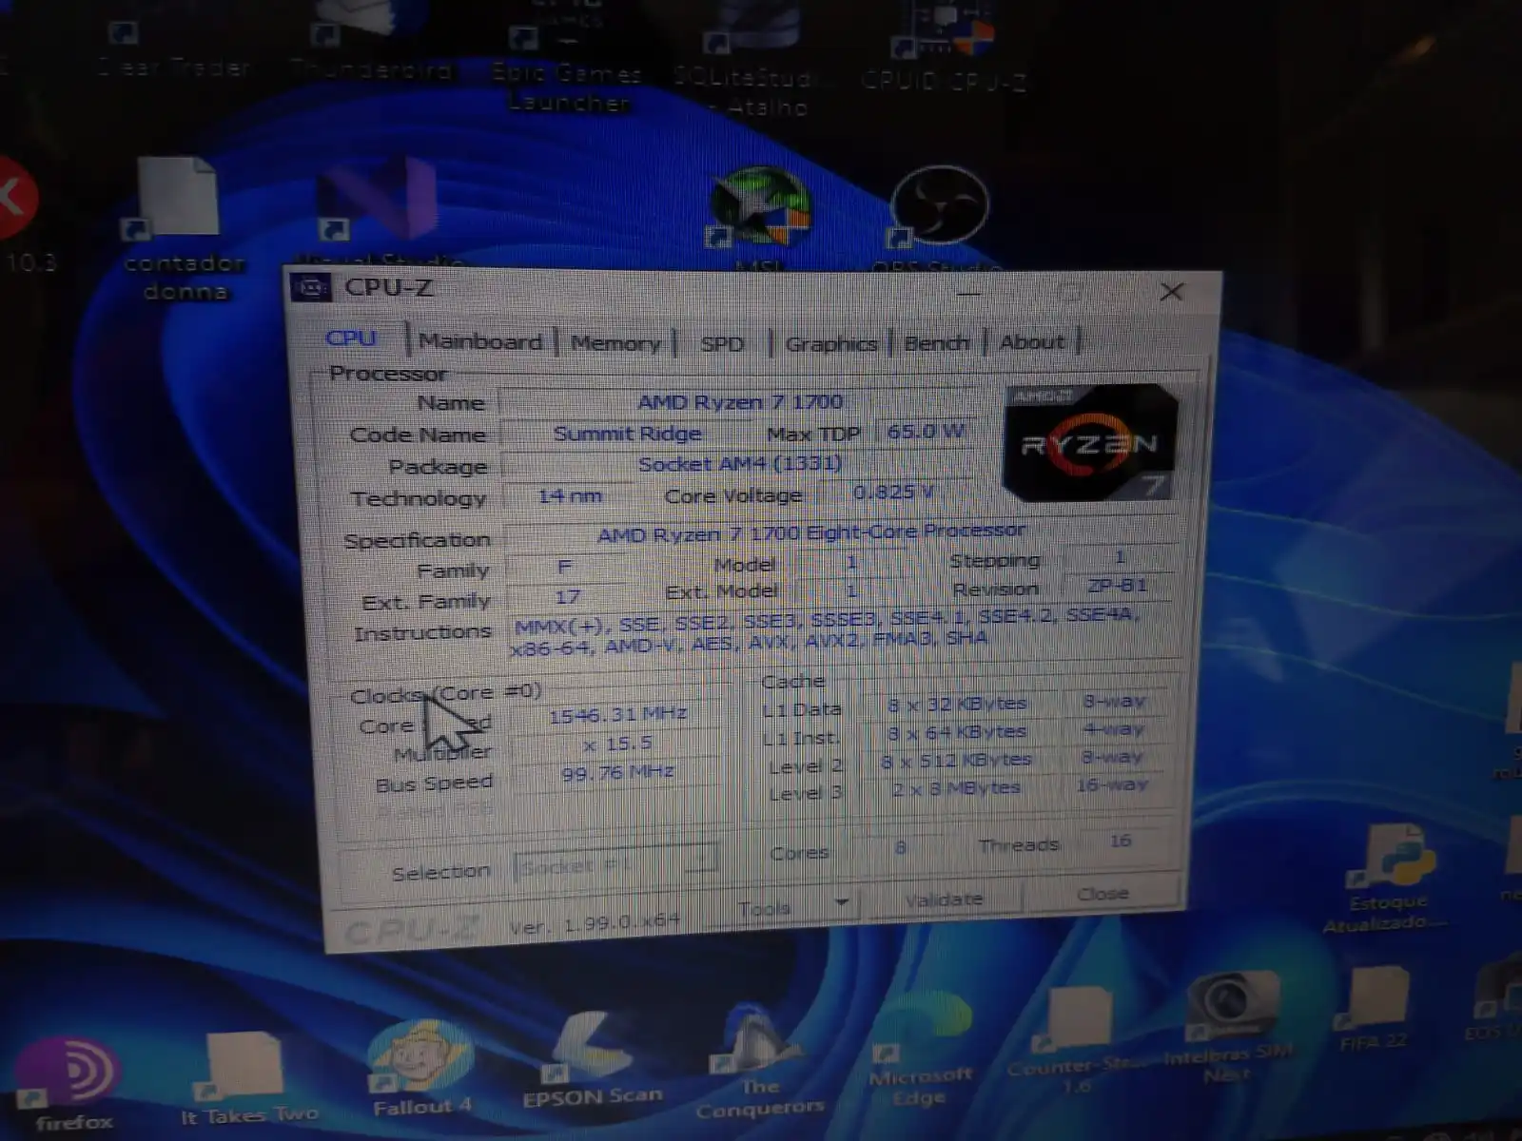Click the Bus Speed value "99.76 MHz"
Image resolution: width=1522 pixels, height=1141 pixels.
[x=617, y=773]
